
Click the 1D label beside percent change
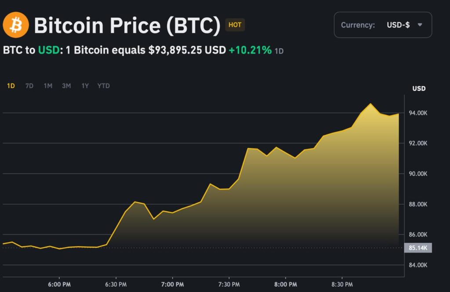[x=279, y=51]
